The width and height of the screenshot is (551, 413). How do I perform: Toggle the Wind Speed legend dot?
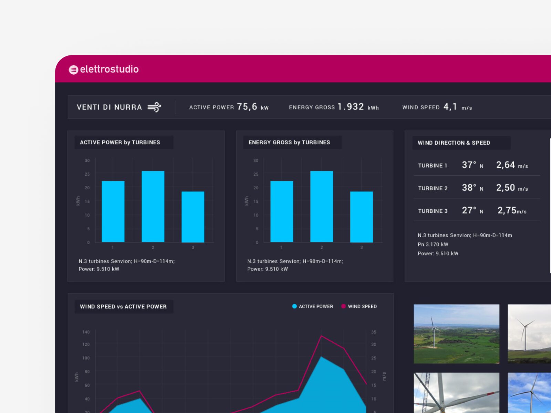343,306
